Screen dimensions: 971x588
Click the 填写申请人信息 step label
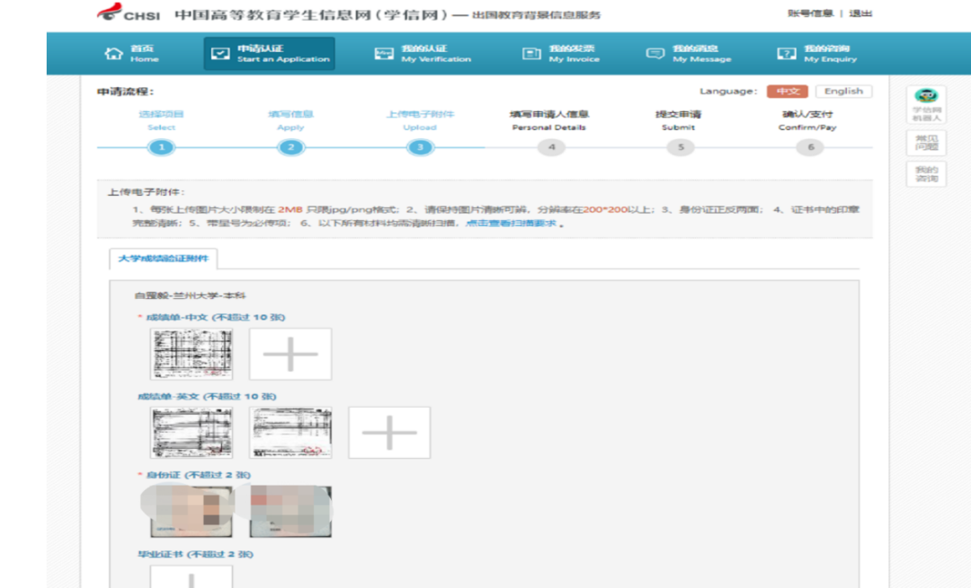point(549,114)
